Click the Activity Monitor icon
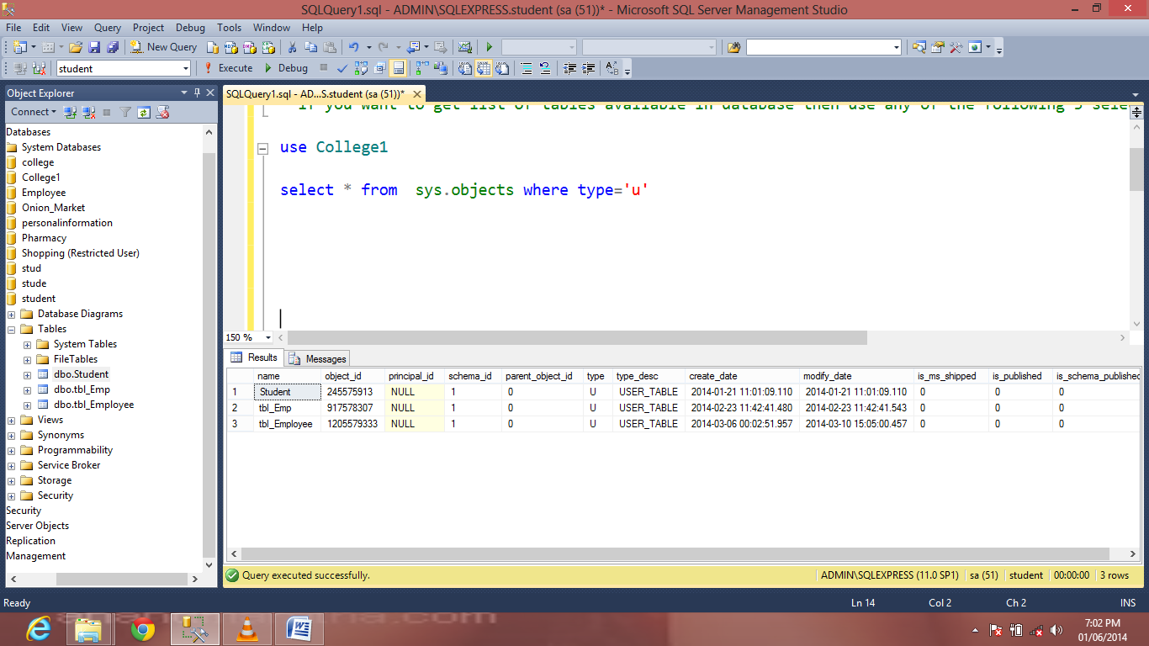The height and width of the screenshot is (646, 1149). pyautogui.click(x=463, y=47)
